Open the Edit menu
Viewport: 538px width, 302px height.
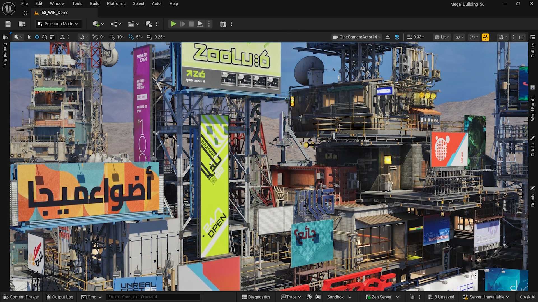click(39, 4)
